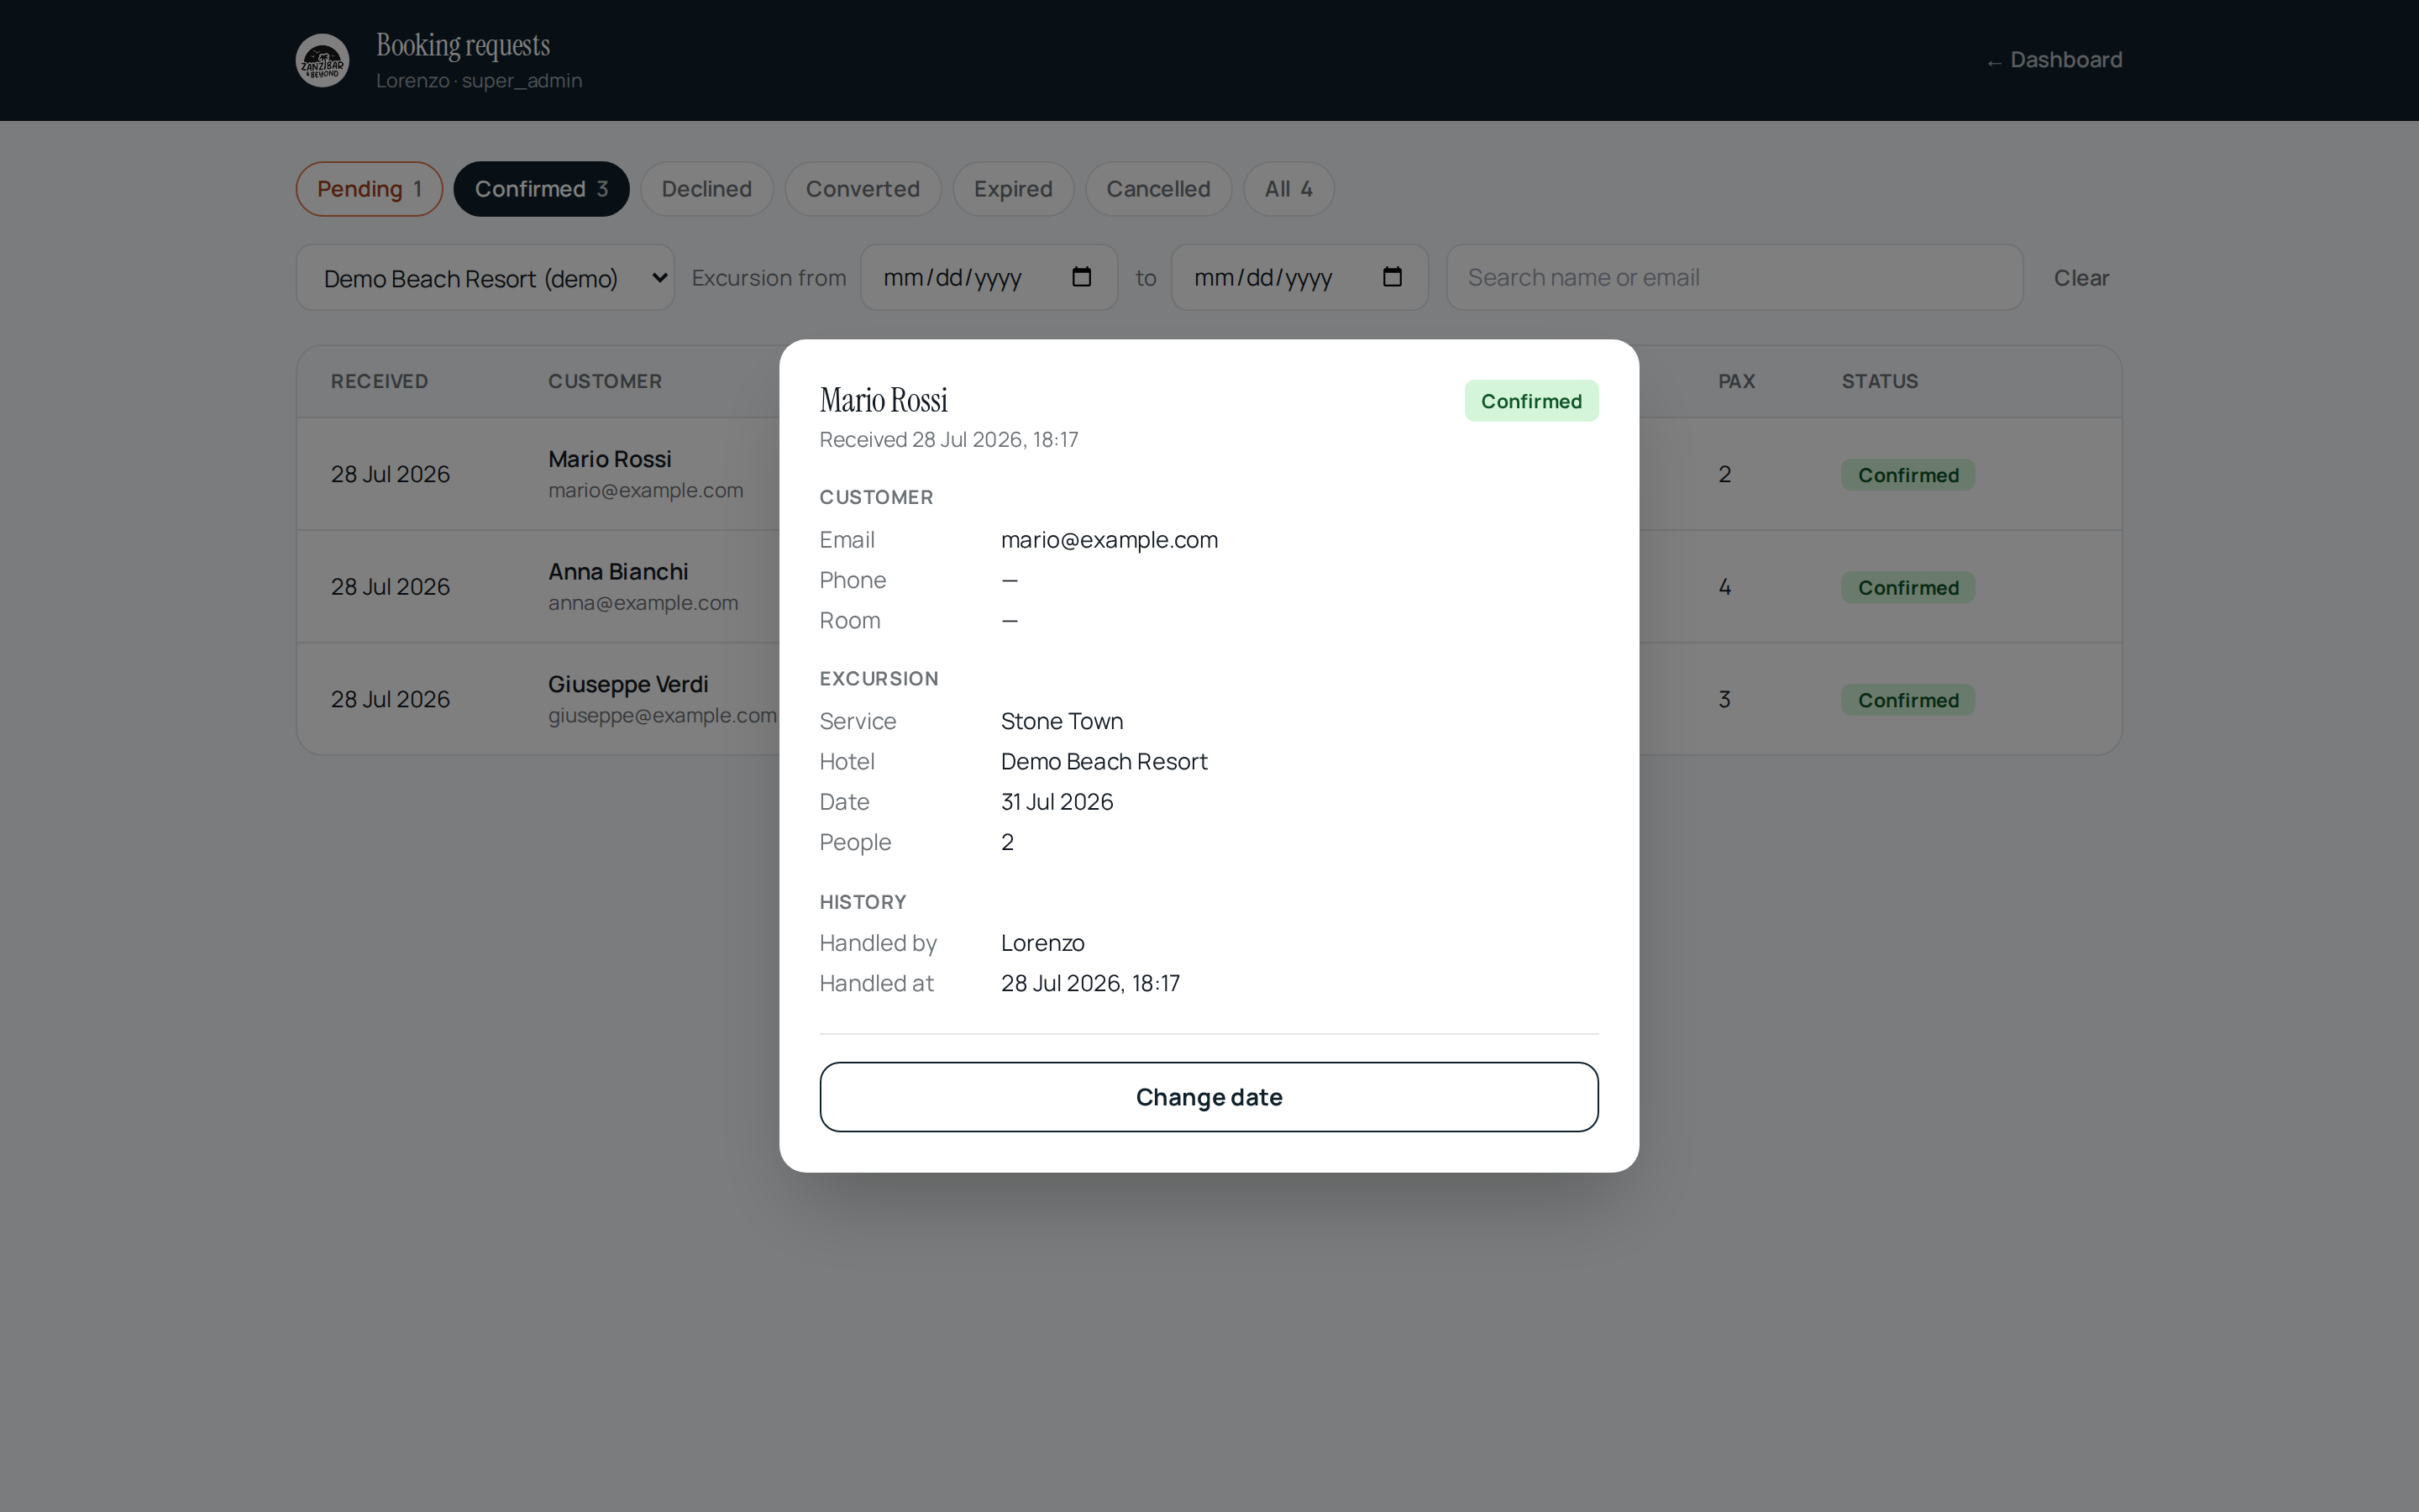Click Confirmed status badge in the dialog
Screen dimensions: 2419x1512
(x=1530, y=401)
